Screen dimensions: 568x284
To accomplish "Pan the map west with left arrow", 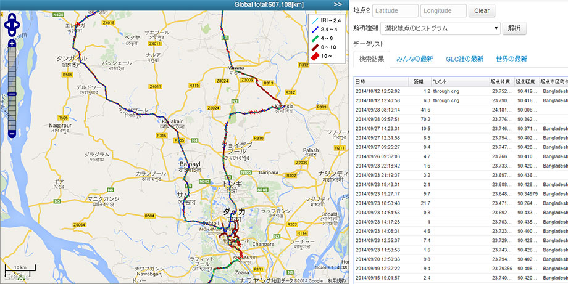I will pos(7,25).
